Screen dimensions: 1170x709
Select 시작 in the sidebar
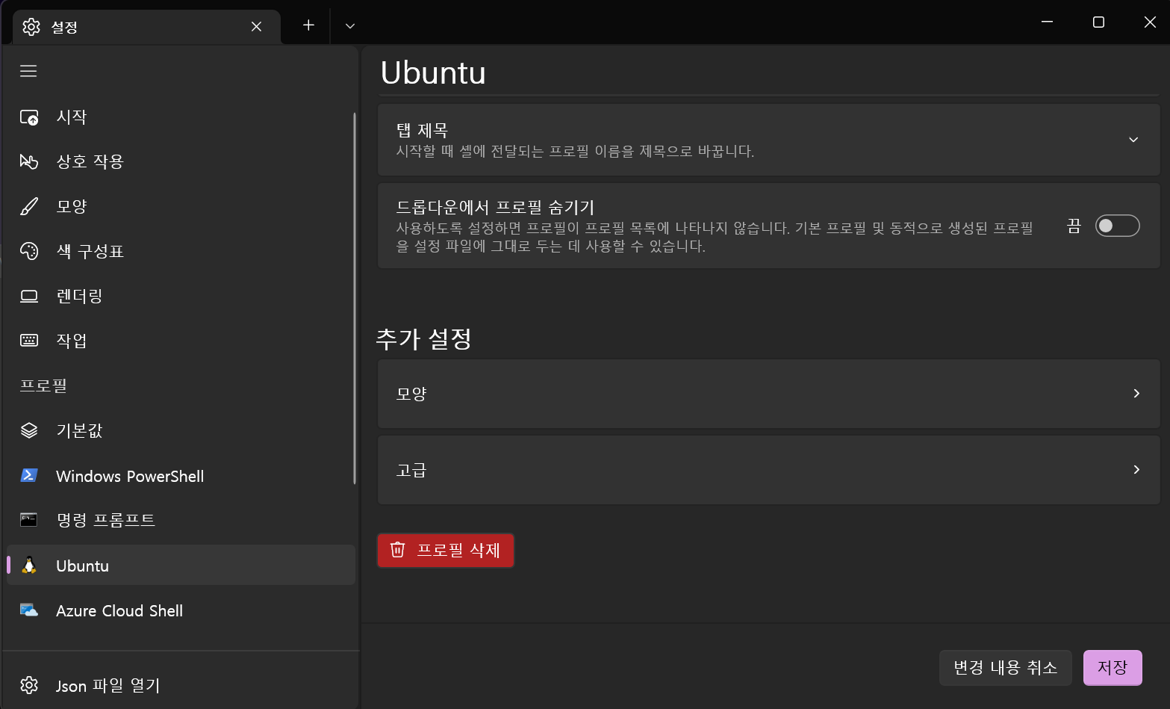coord(181,117)
